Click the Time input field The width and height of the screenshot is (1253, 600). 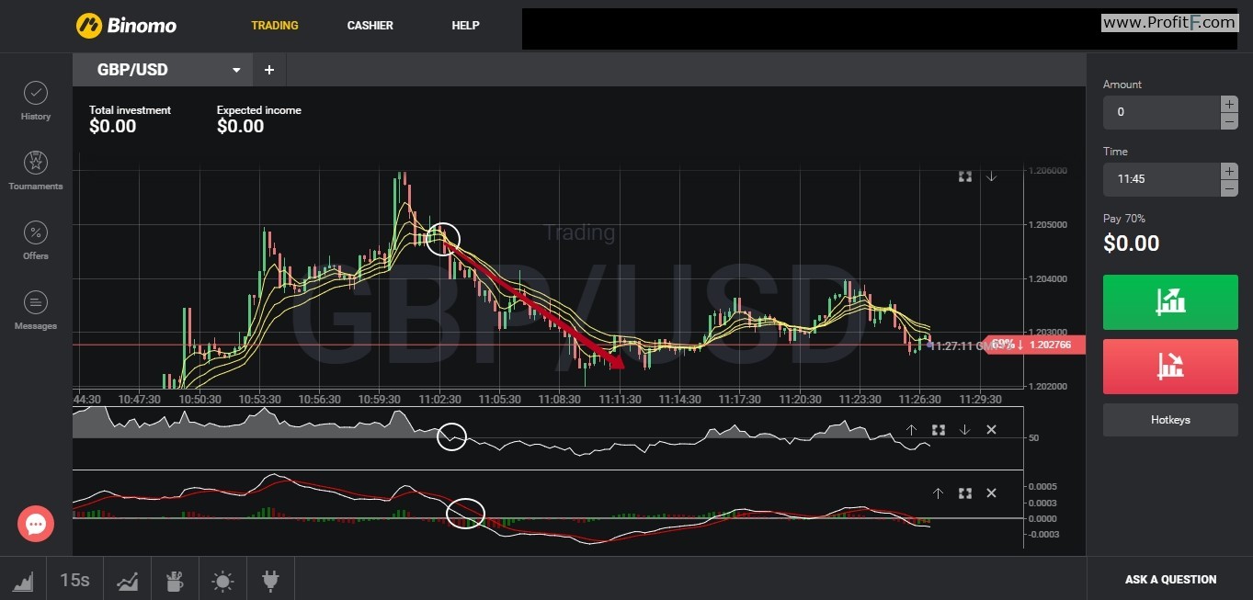click(x=1161, y=179)
